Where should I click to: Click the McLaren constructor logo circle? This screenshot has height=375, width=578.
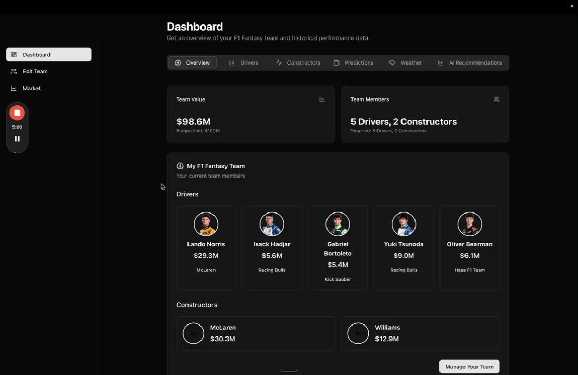193,333
